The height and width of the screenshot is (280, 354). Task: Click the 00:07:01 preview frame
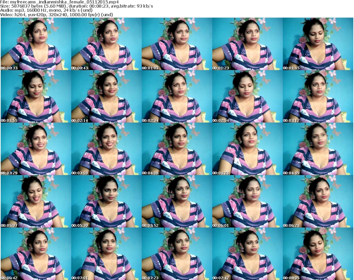[106, 254]
